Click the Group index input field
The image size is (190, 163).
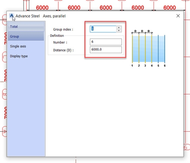103,29
